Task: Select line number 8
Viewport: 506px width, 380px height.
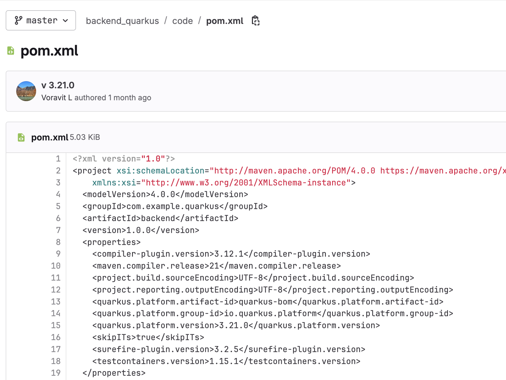Action: 58,242
